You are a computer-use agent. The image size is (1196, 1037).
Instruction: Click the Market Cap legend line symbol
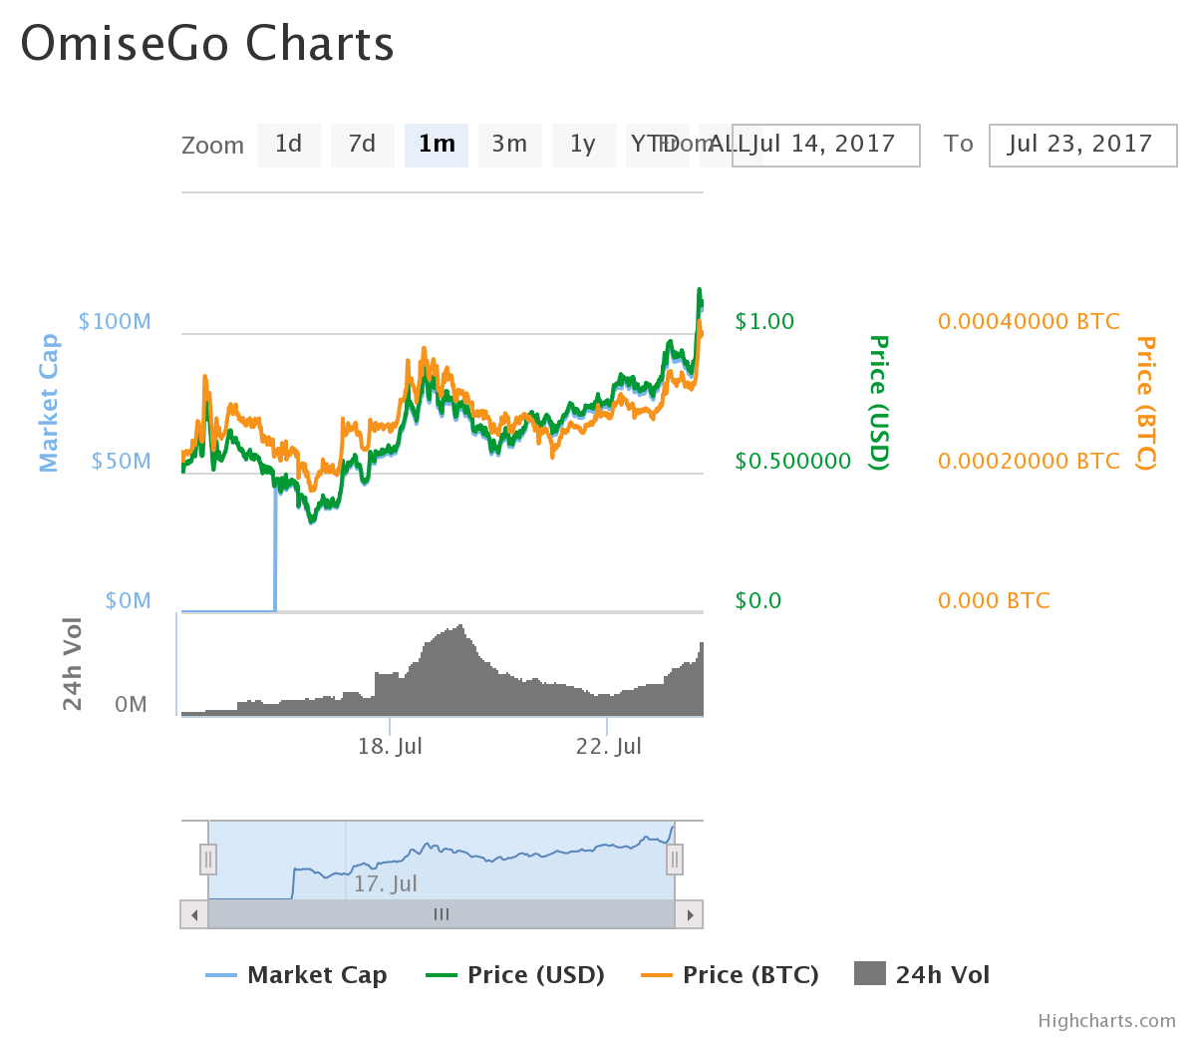coord(221,974)
